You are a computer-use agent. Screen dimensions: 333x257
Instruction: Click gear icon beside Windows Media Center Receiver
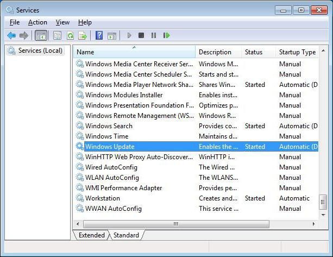pos(80,64)
